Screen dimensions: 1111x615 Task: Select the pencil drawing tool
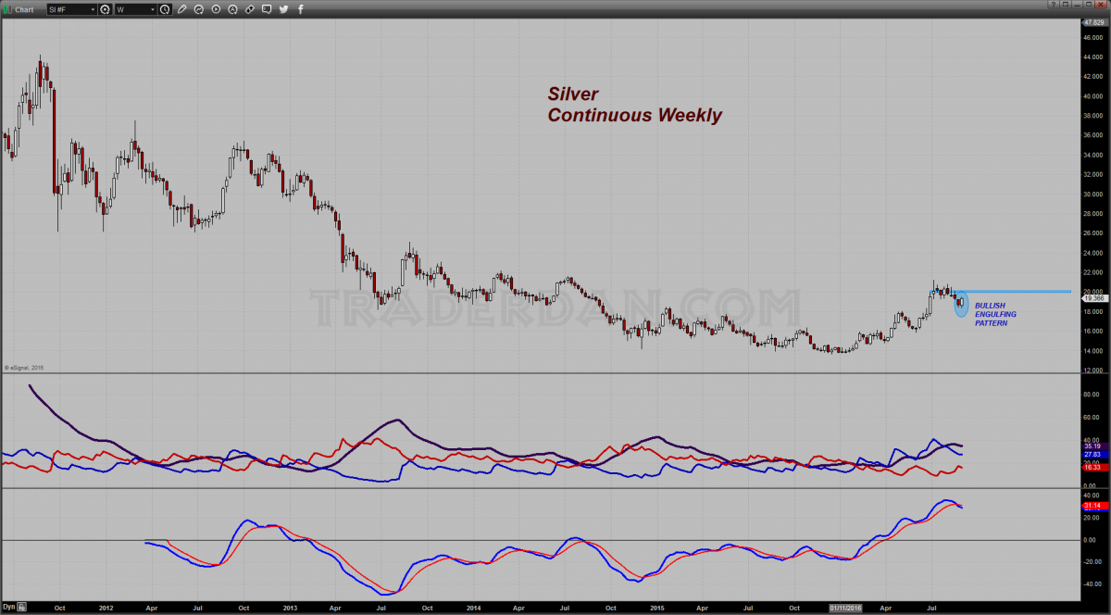pyautogui.click(x=181, y=9)
